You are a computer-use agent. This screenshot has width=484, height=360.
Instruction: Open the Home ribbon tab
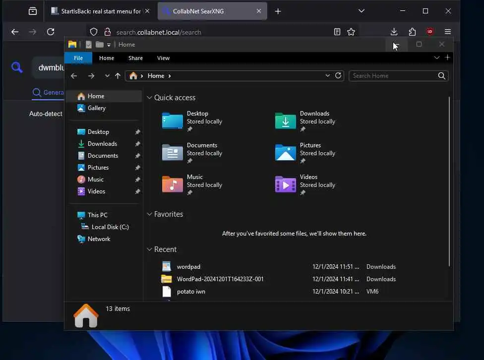107,58
